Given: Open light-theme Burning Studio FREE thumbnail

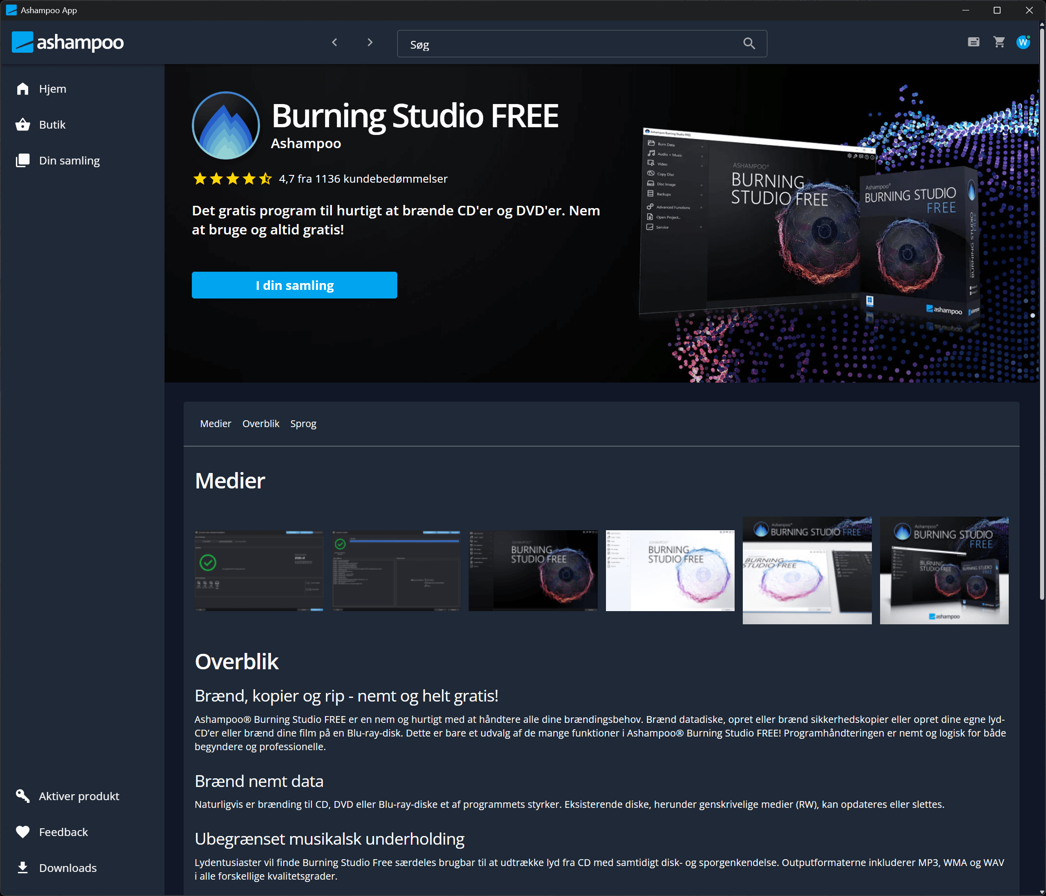Looking at the screenshot, I should tap(671, 571).
